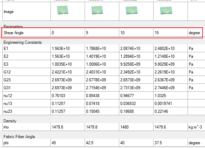Select the G12 value 2.3492E+10
The image size is (205, 148).
pyautogui.click(x=130, y=72)
